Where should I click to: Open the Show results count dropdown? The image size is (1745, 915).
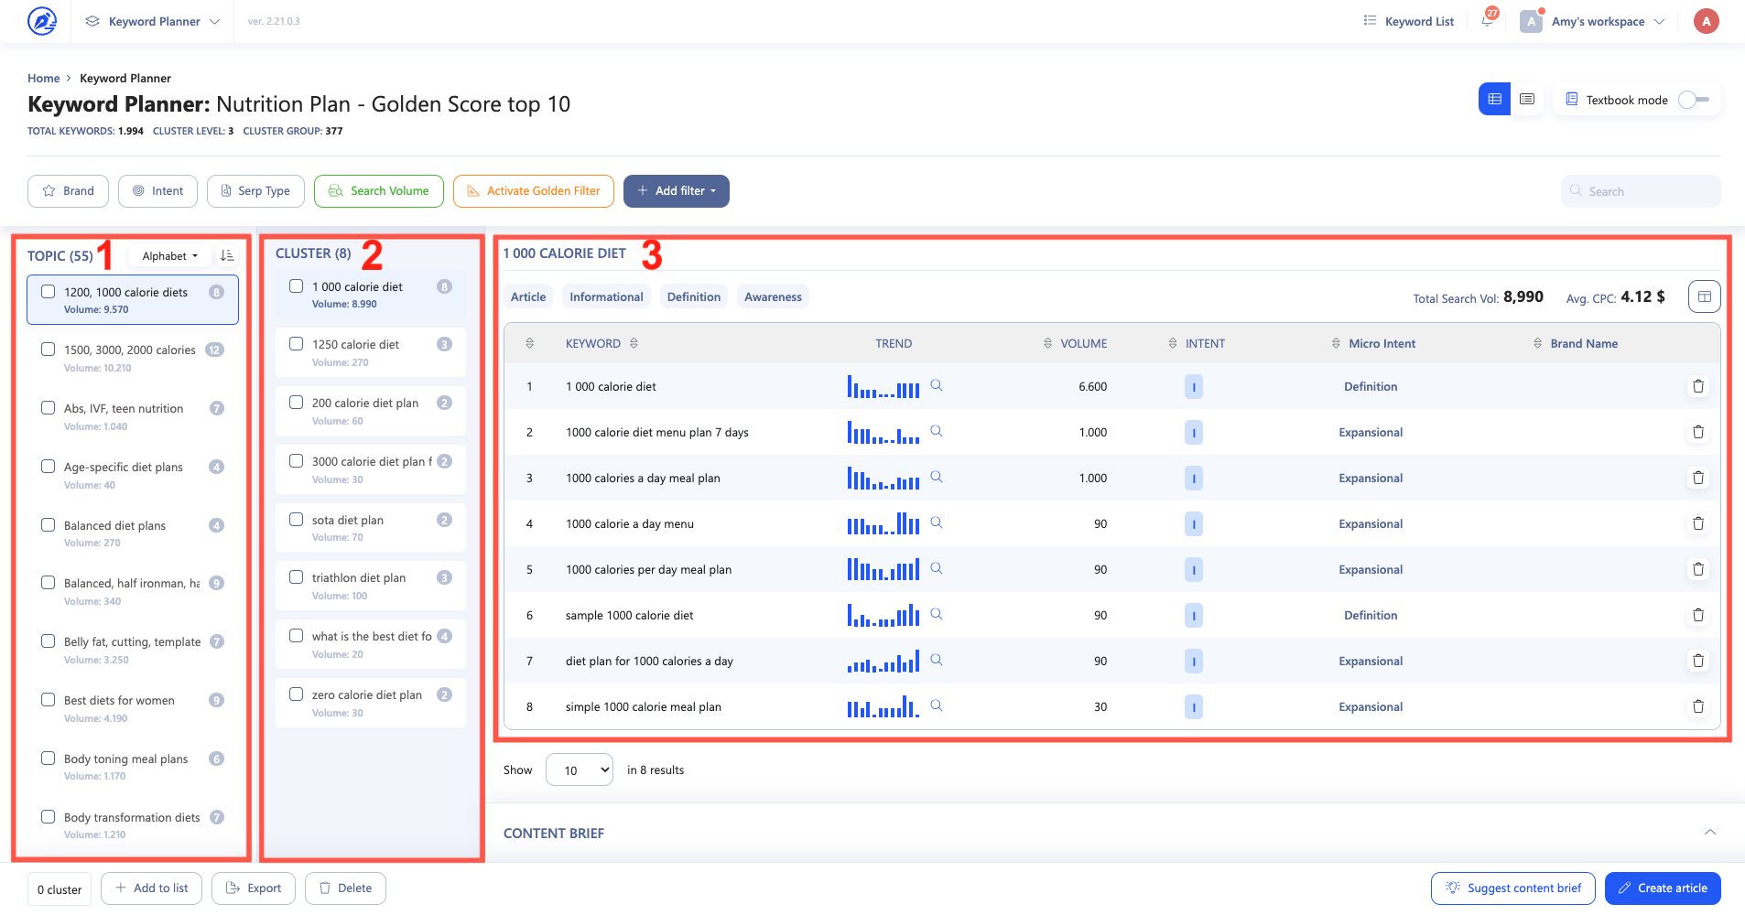tap(580, 770)
